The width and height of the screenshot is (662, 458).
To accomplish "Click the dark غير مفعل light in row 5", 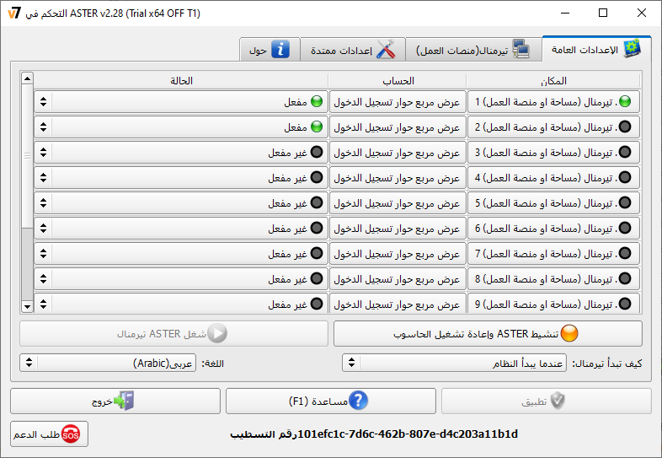I will pos(317,203).
